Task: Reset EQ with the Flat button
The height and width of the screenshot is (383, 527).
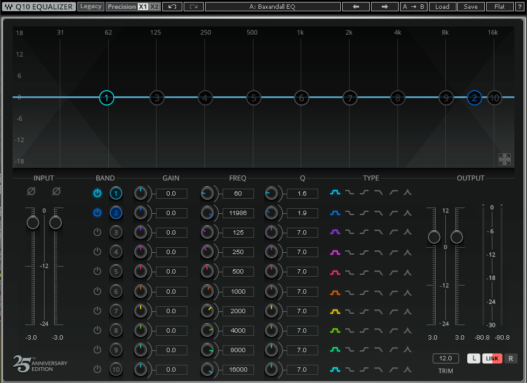Action: (499, 6)
